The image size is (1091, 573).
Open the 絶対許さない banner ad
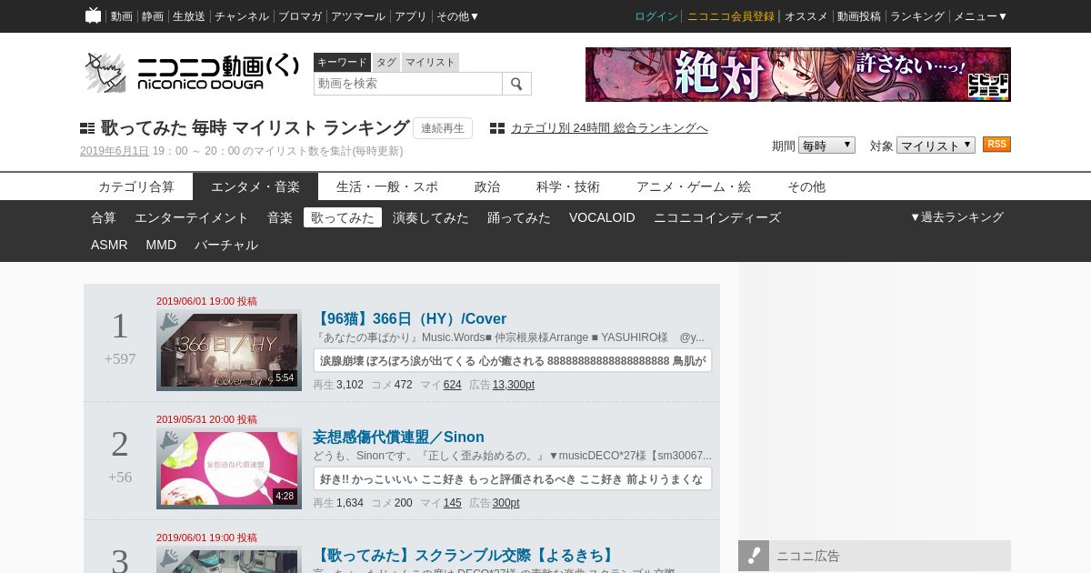pos(798,75)
